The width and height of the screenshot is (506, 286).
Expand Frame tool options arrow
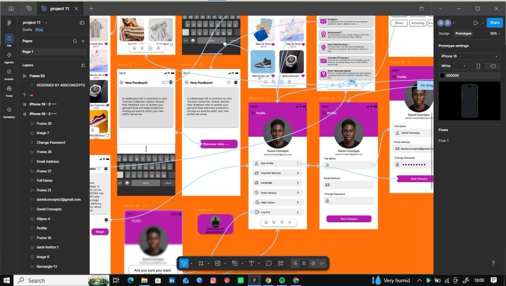tap(208, 264)
